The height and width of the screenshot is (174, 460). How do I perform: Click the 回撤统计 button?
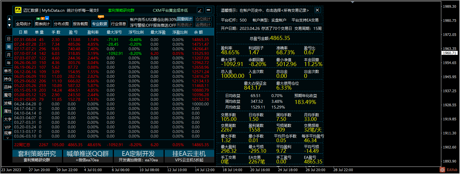click(185, 19)
